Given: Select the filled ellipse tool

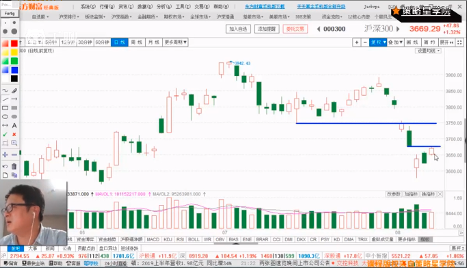Looking at the screenshot, I should pyautogui.click(x=14, y=117).
